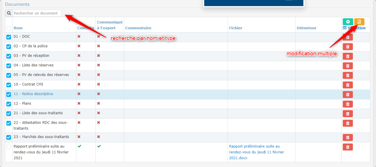Click the Rechercher un document search field
376x167 pixels.
point(37,13)
